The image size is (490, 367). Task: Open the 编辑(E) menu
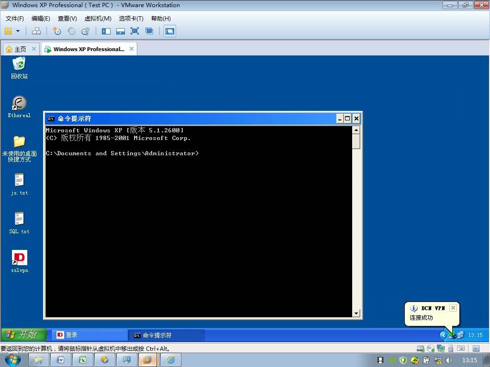(41, 19)
